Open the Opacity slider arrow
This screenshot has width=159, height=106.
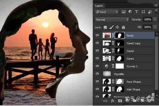(155, 19)
